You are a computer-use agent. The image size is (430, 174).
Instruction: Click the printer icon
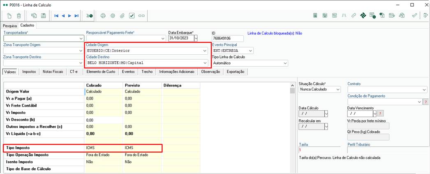click(x=103, y=16)
